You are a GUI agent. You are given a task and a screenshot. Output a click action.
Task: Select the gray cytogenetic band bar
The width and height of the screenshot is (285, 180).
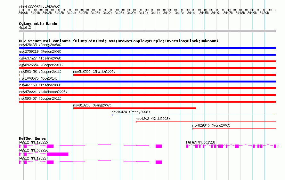(147, 31)
